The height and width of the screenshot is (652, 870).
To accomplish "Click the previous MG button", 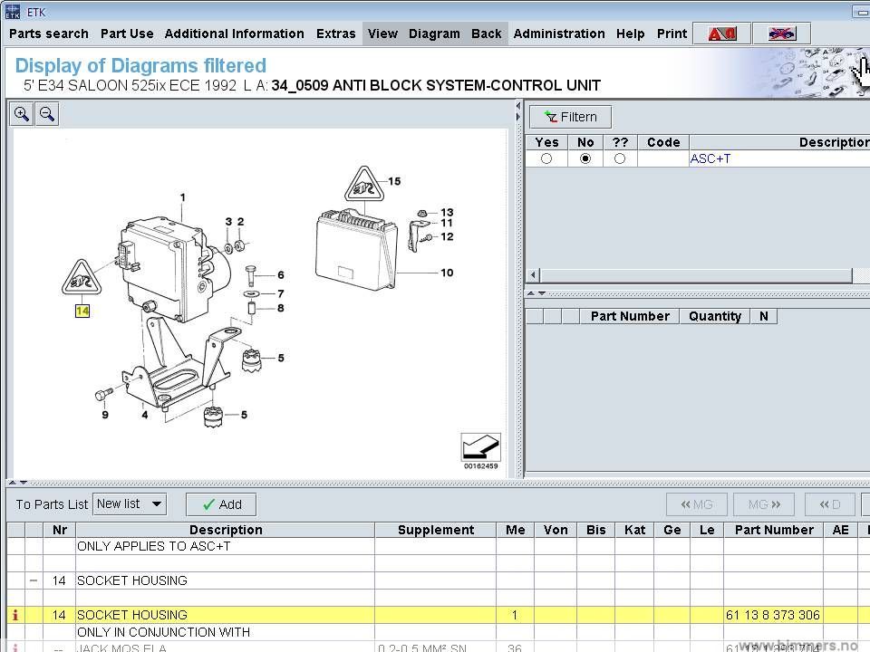I will click(x=696, y=504).
